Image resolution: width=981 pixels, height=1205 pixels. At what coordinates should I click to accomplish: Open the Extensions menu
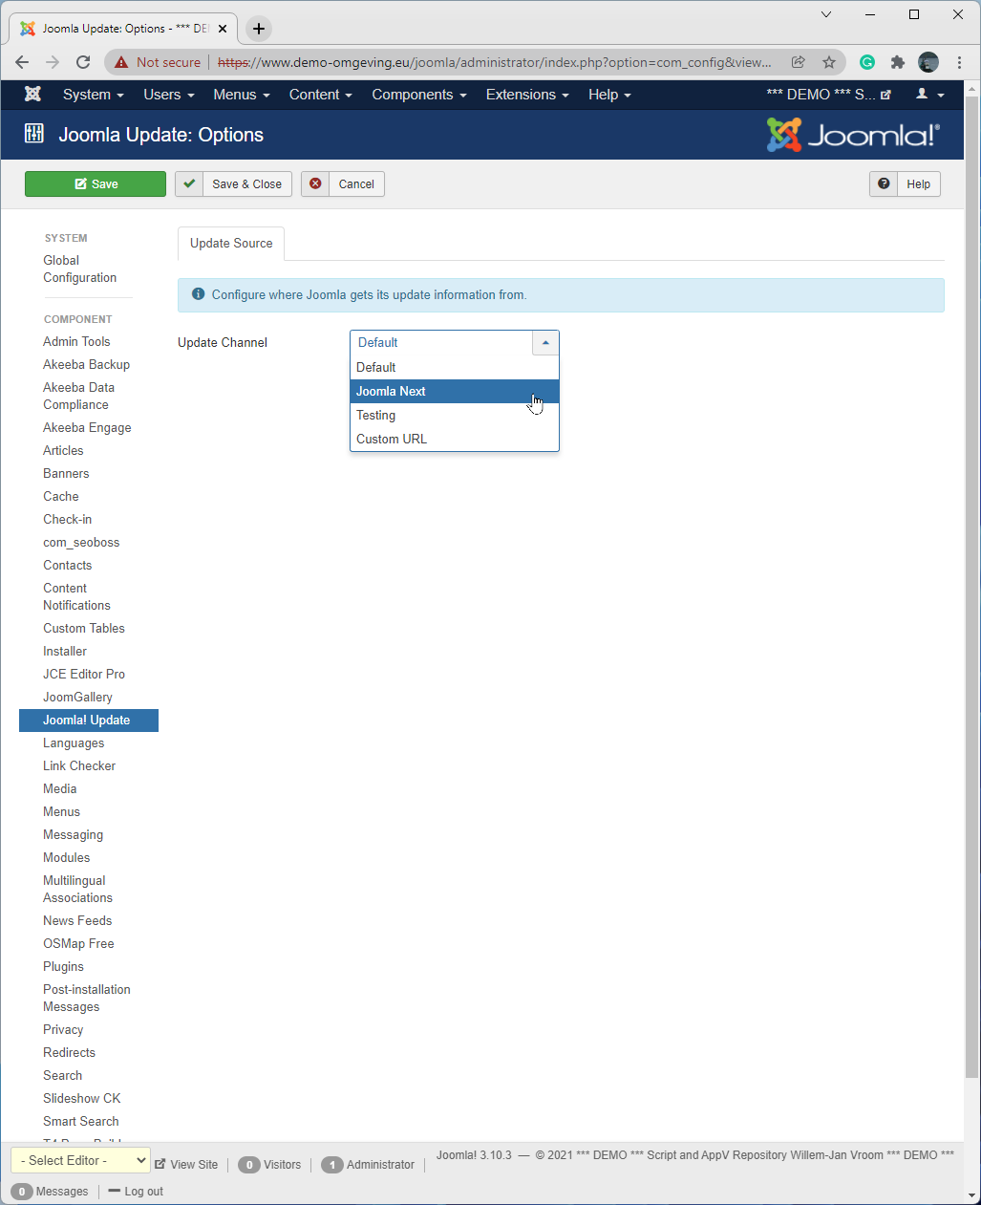tap(526, 95)
